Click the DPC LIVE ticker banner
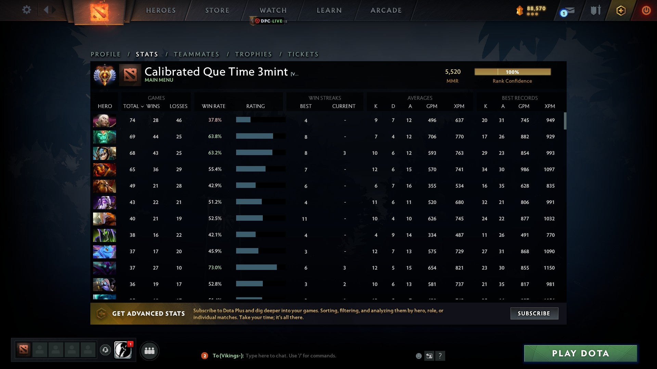Viewport: 657px width, 369px height. pyautogui.click(x=269, y=21)
